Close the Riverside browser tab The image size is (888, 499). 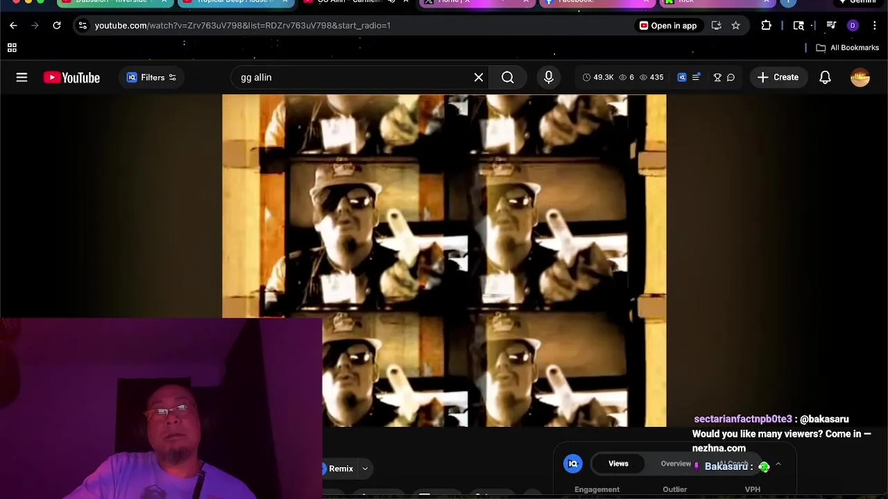164,2
